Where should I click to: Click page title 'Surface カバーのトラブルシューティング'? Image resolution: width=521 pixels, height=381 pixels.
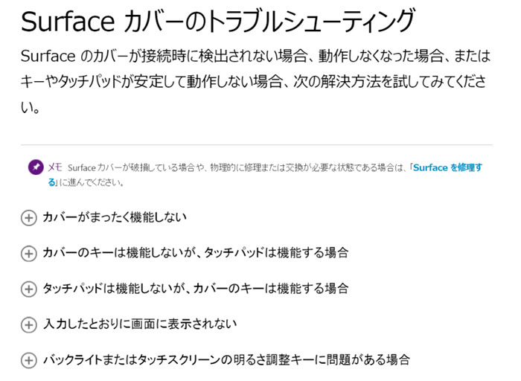(218, 21)
